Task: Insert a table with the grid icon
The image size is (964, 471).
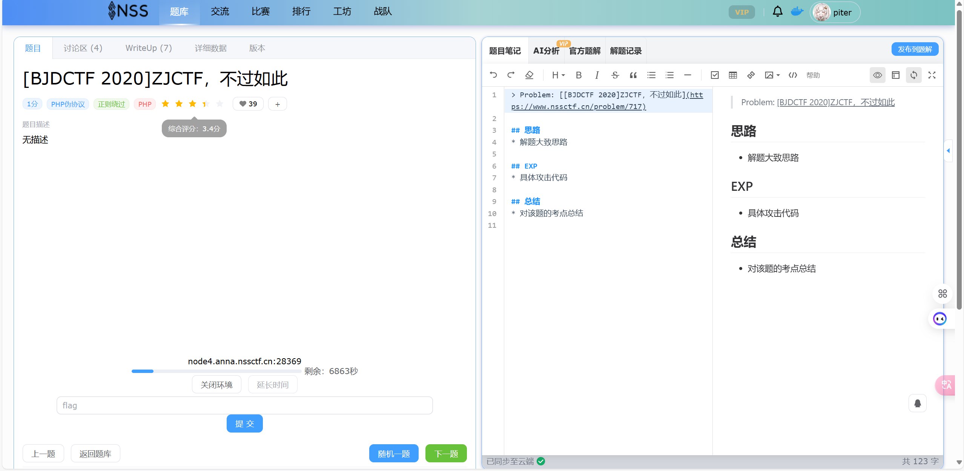Action: [x=733, y=75]
